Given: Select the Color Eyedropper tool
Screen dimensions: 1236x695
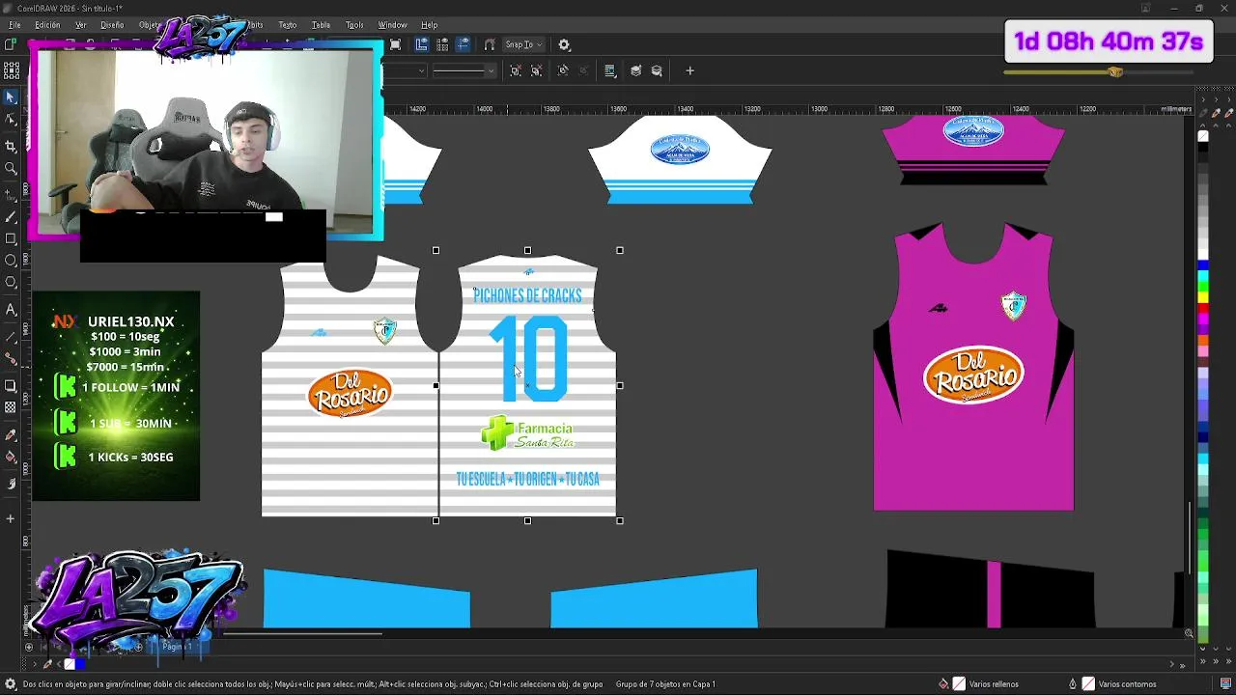Looking at the screenshot, I should pos(11,435).
